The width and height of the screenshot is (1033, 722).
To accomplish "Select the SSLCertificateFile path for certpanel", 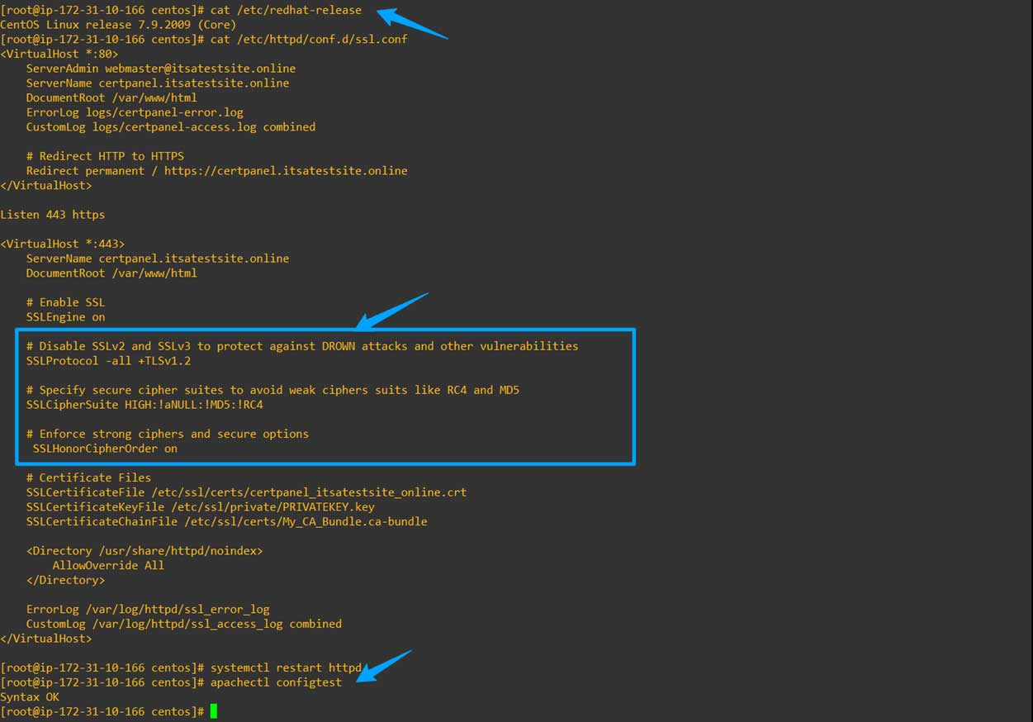I will point(247,492).
